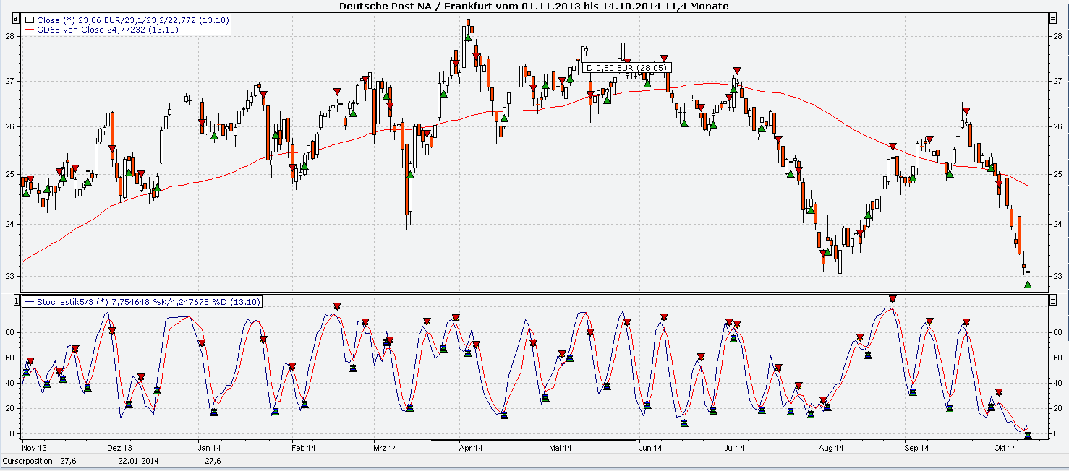The width and height of the screenshot is (1069, 471).
Task: Click the 'Aug 14' label on time axis
Action: pos(832,448)
